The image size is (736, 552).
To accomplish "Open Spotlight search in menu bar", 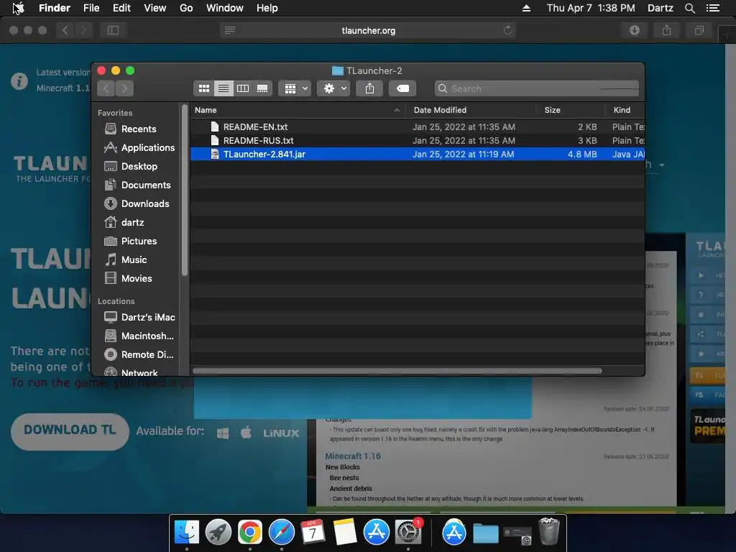I will click(x=689, y=8).
